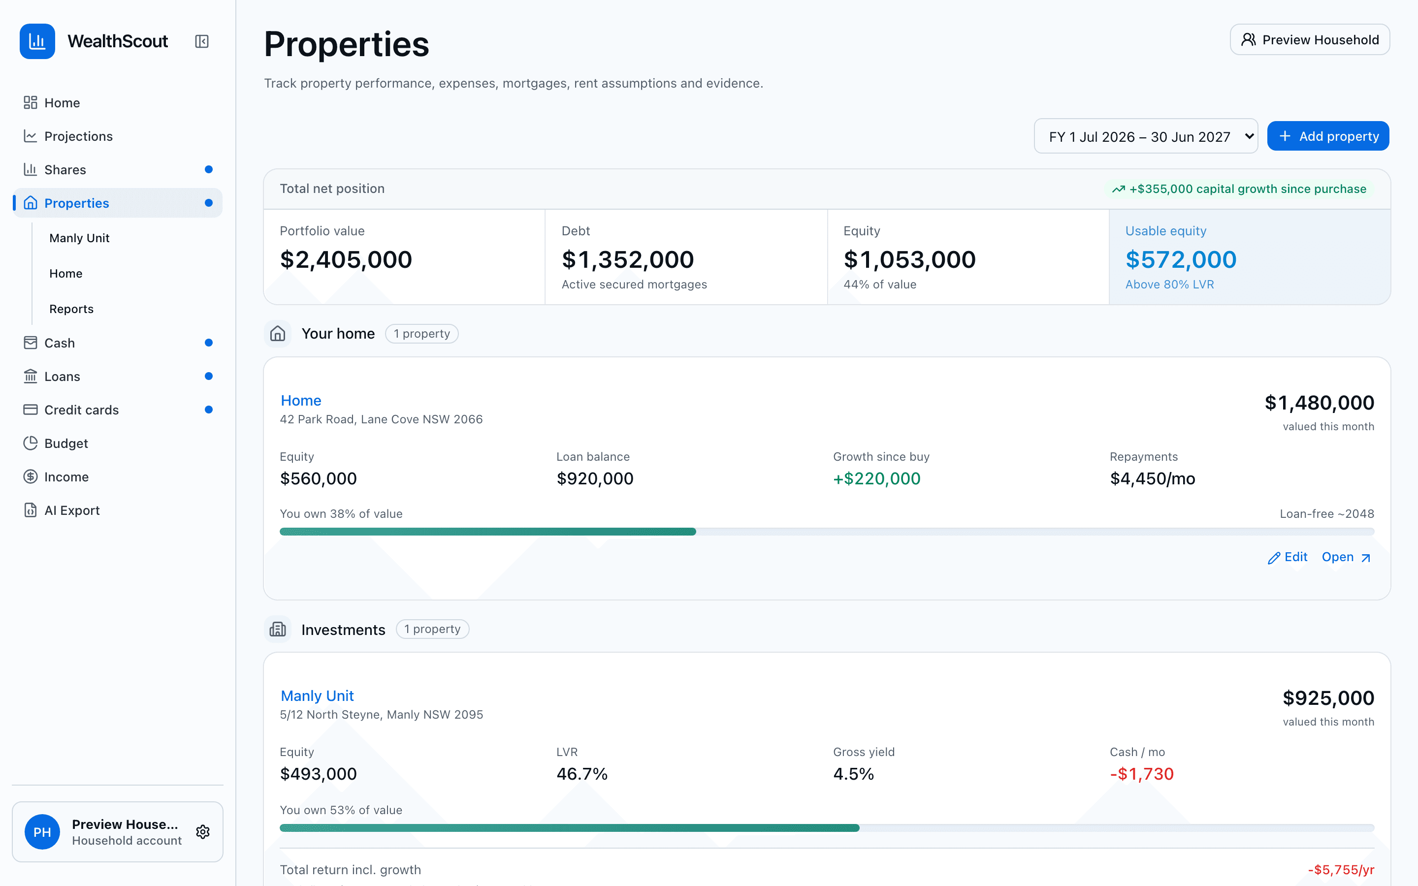Click the WealthScout logo icon

click(37, 41)
